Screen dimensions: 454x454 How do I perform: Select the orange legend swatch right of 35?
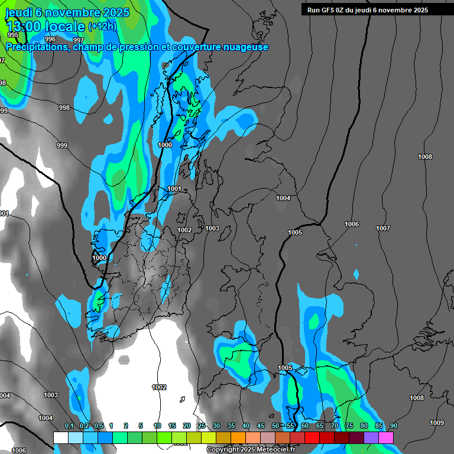238,437
